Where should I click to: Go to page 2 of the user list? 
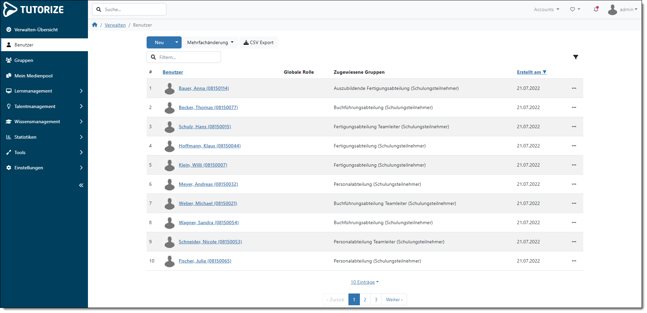click(365, 299)
